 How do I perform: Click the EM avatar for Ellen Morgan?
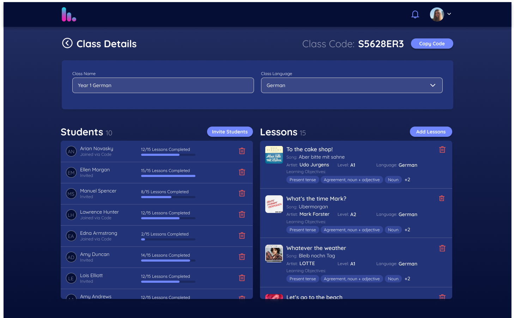[x=71, y=172]
